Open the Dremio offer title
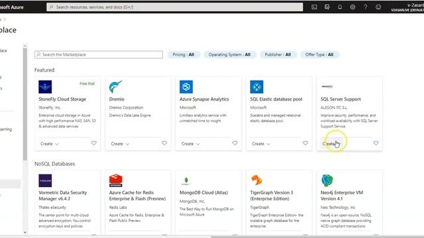 coord(117,99)
